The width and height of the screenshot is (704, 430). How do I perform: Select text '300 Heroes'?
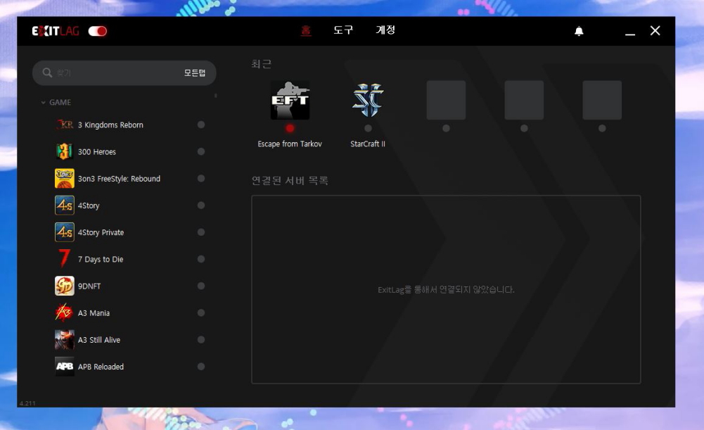pyautogui.click(x=96, y=152)
